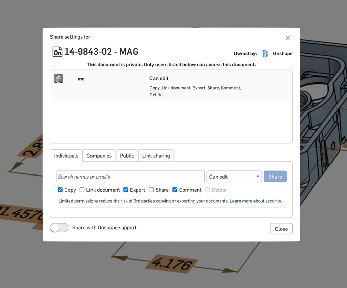
Task: Switch to the Companies tab
Action: click(99, 156)
